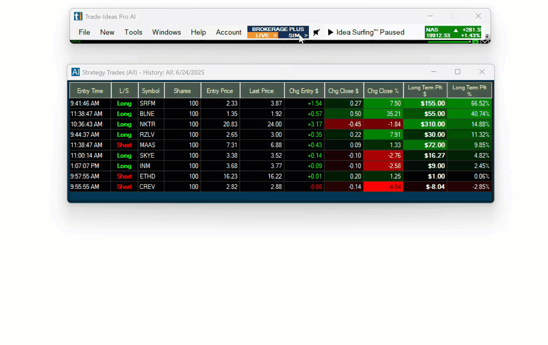Click the 9:41:46 AM entry time cell
Image resolution: width=548 pixels, height=345 pixels.
coord(90,103)
